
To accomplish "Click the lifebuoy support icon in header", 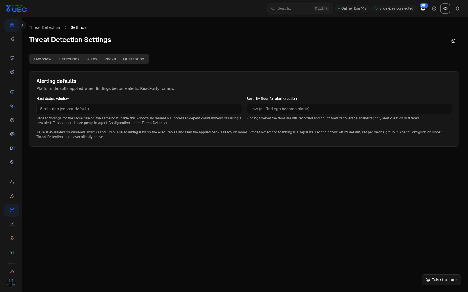I will pos(434,8).
